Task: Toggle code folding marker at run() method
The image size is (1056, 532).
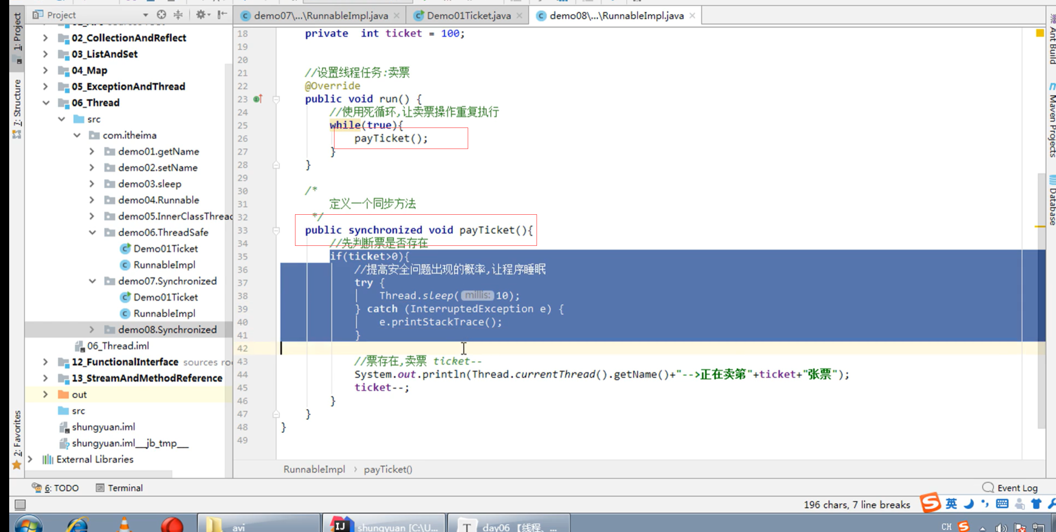Action: [276, 99]
